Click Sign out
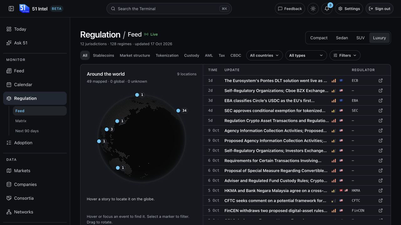The image size is (401, 225). [379, 9]
